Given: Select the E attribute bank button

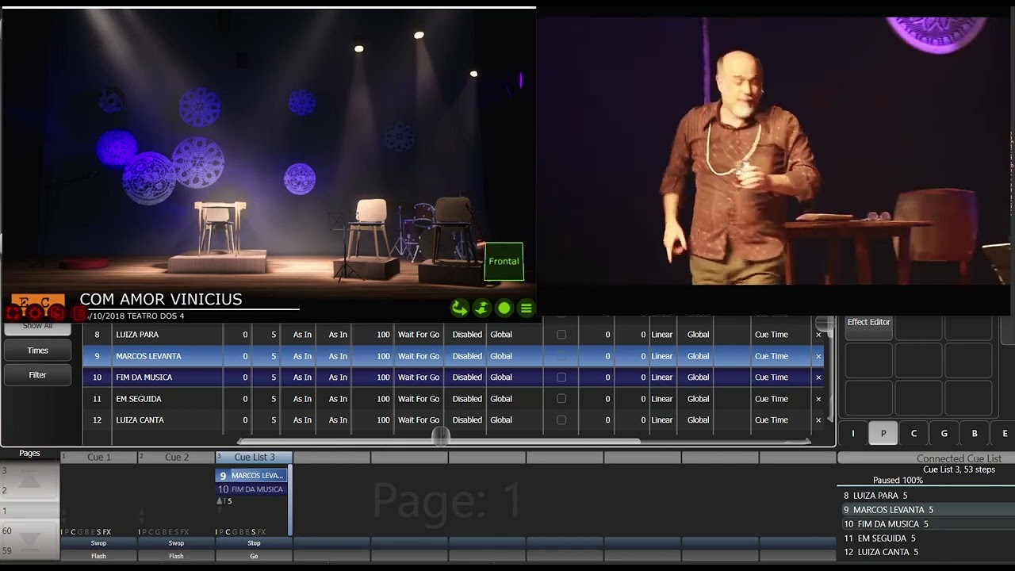Looking at the screenshot, I should click(x=1004, y=434).
